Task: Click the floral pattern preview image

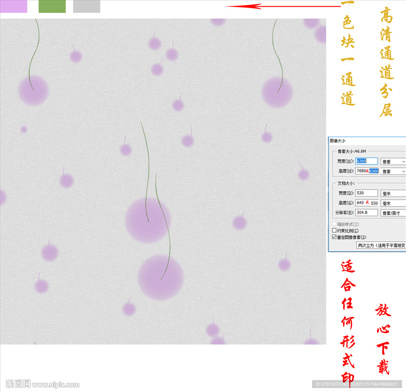Action: click(163, 181)
